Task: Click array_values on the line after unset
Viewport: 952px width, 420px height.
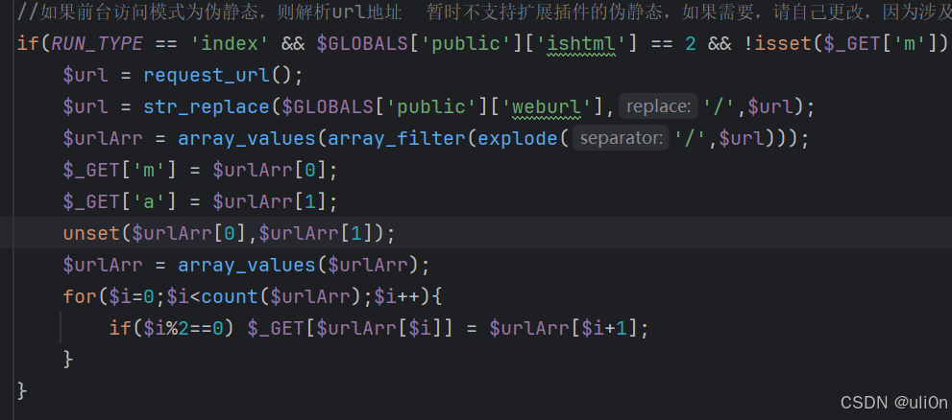Action: pos(247,265)
